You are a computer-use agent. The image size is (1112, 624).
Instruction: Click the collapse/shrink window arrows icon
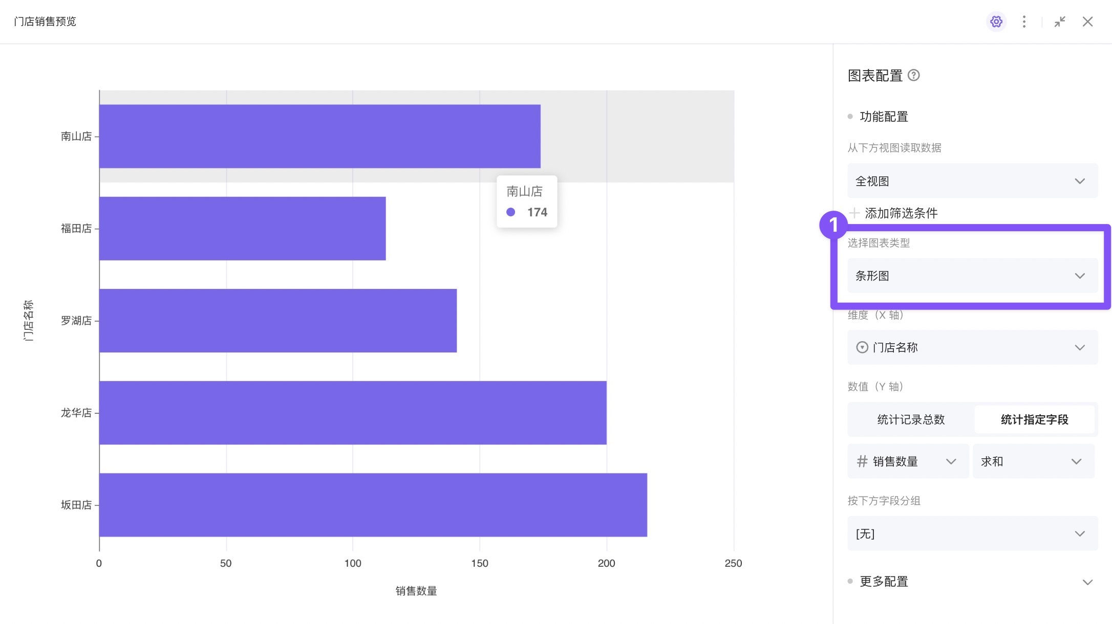tap(1060, 21)
